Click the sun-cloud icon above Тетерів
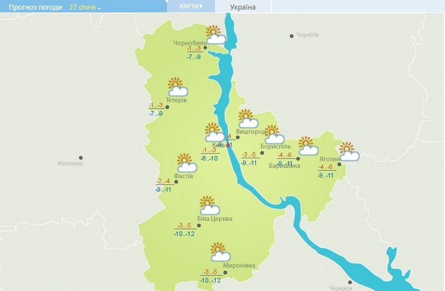The image size is (445, 291). click(178, 87)
